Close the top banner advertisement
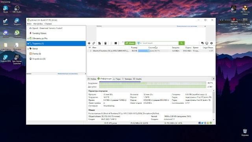 click(x=205, y=26)
